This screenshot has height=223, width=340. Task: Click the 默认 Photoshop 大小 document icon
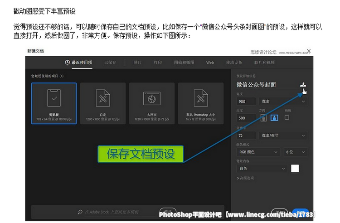click(x=201, y=98)
